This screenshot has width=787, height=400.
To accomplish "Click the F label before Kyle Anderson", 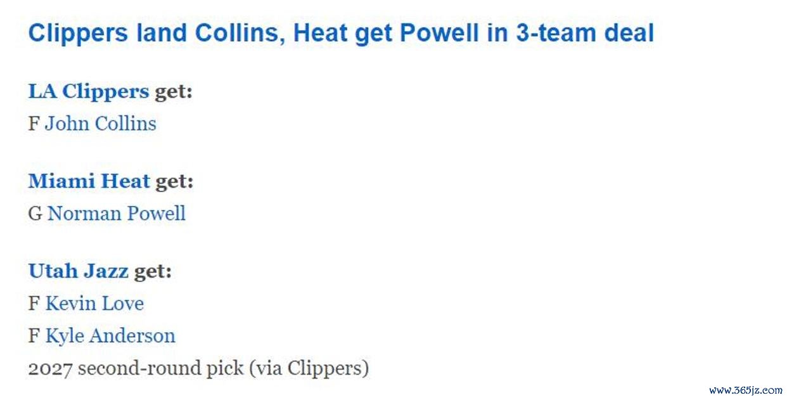I will [x=34, y=335].
